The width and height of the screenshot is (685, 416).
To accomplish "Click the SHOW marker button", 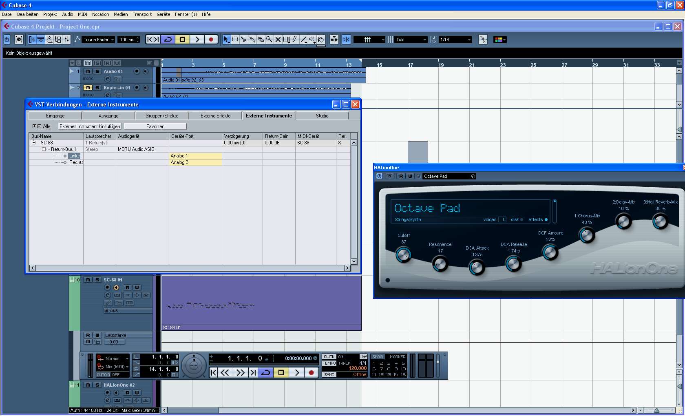I will point(378,357).
